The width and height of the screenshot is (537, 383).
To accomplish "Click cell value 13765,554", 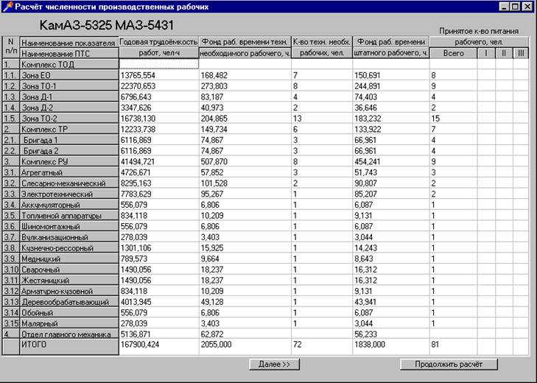I will [x=138, y=75].
